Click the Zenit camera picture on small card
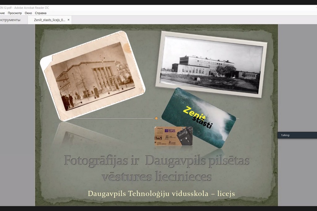 pyautogui.click(x=185, y=136)
